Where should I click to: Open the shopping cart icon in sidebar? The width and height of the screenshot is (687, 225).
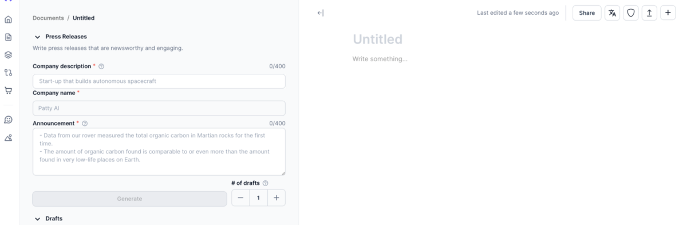pyautogui.click(x=8, y=90)
